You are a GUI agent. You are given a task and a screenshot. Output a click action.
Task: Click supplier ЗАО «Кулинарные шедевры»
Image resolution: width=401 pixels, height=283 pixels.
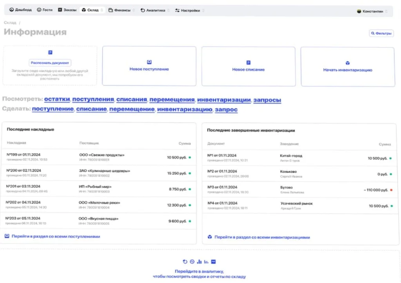(x=105, y=171)
